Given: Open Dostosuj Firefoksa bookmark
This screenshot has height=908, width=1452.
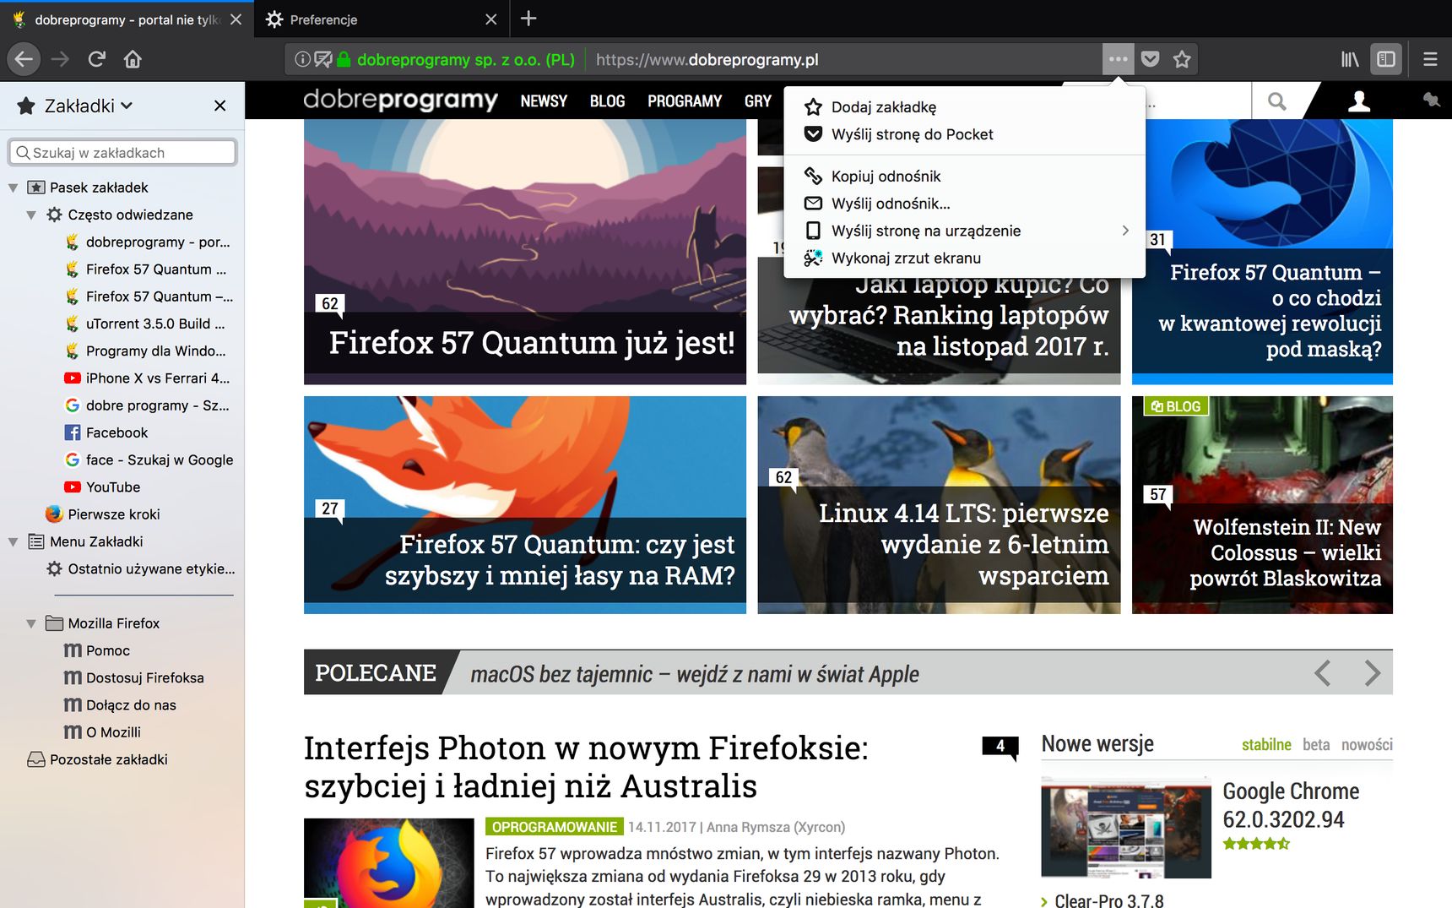Looking at the screenshot, I should [x=134, y=677].
